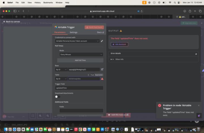Click the Trigger Field input box

pyautogui.click(x=79, y=88)
